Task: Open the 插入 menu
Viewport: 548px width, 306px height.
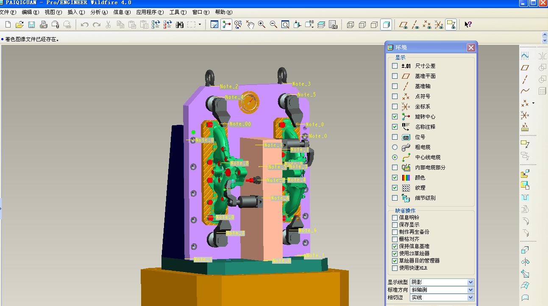Action: pos(76,12)
